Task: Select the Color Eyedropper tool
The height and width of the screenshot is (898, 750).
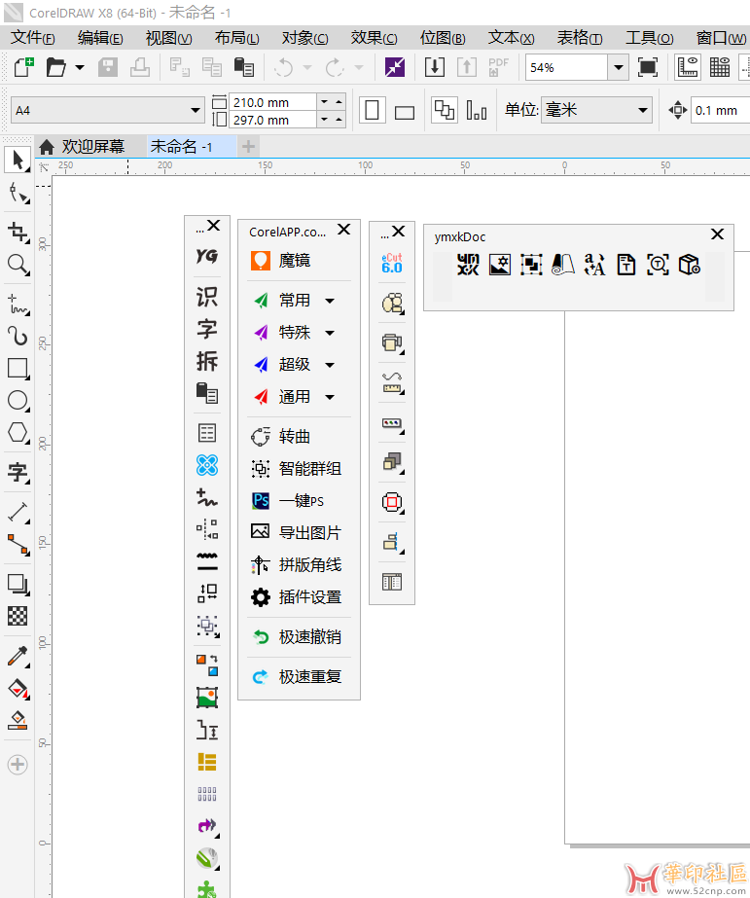Action: pyautogui.click(x=18, y=657)
